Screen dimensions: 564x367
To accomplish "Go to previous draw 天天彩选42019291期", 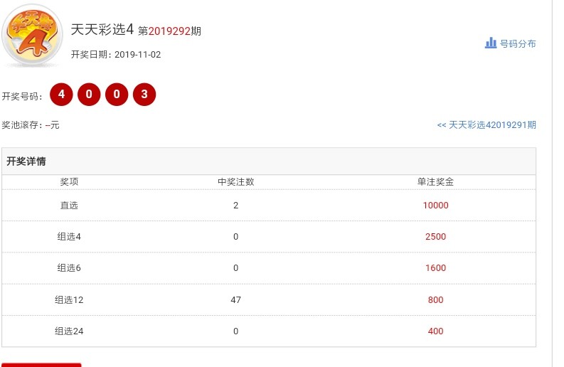I will pos(486,125).
